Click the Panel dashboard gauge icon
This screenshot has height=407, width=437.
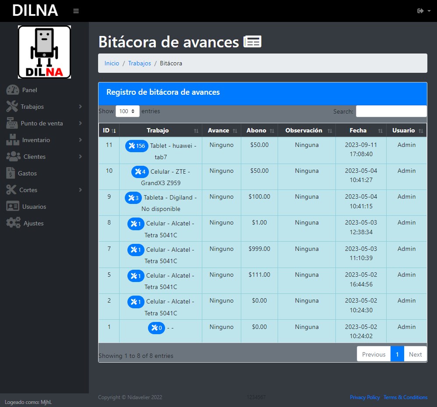click(13, 90)
